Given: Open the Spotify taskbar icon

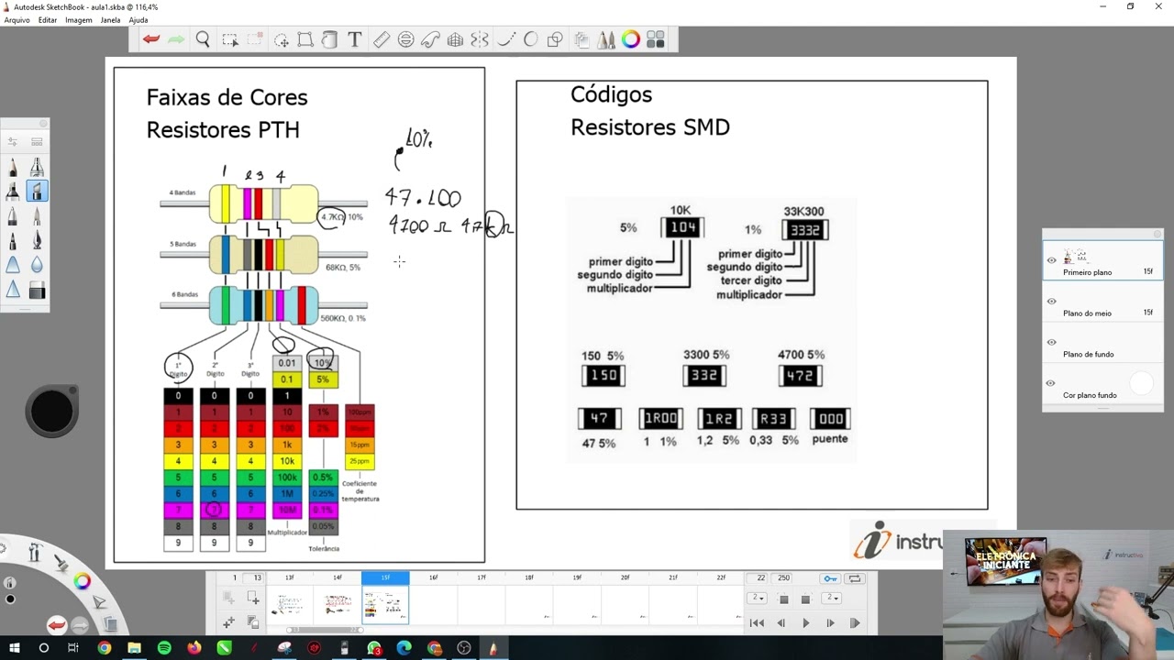Looking at the screenshot, I should click(x=164, y=648).
